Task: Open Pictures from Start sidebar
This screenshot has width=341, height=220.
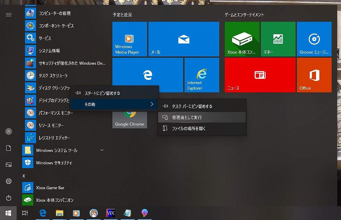Action: pos(9,165)
